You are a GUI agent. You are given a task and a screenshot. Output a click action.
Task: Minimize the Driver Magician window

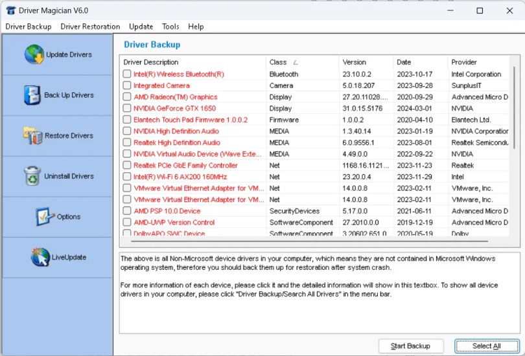click(x=450, y=11)
